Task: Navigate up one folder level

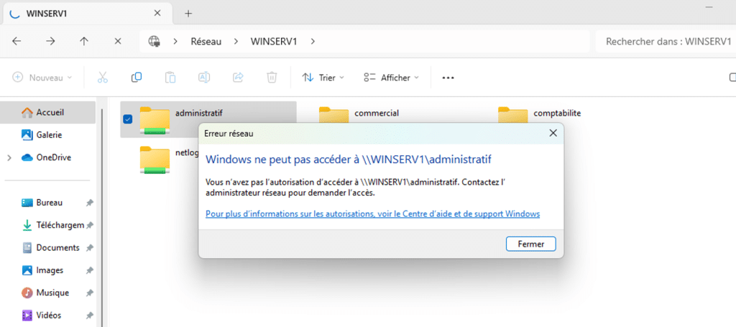Action: pyautogui.click(x=84, y=42)
